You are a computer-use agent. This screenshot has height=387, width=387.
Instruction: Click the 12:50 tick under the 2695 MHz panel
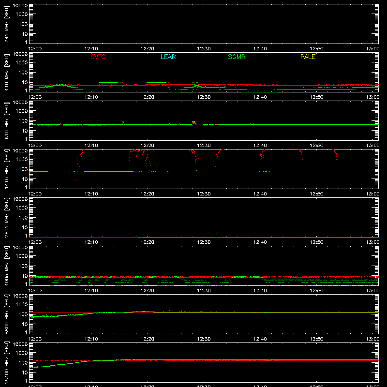[x=316, y=242]
